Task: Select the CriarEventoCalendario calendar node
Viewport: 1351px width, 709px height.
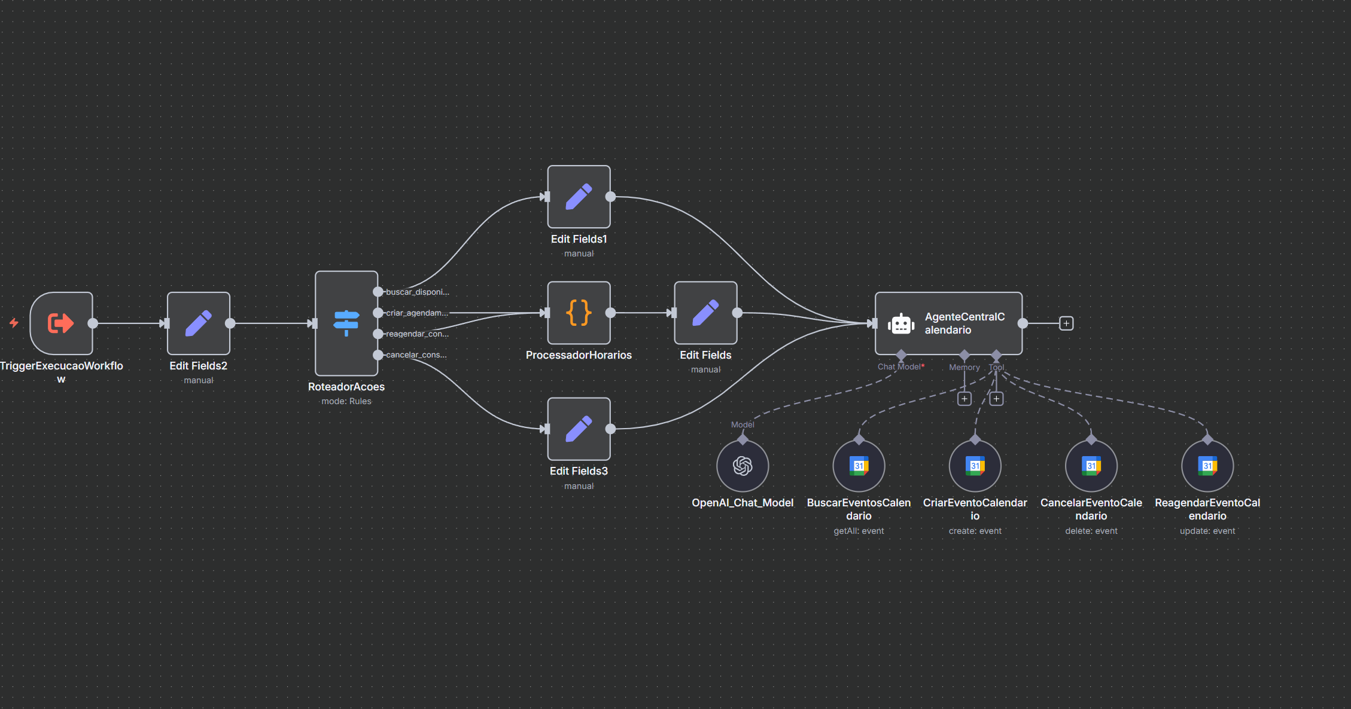Action: point(975,466)
